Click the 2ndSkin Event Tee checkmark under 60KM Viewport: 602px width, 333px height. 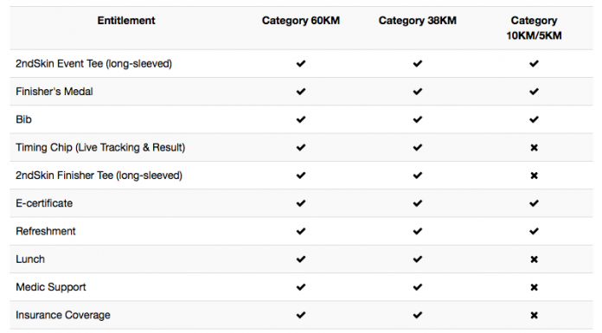301,63
